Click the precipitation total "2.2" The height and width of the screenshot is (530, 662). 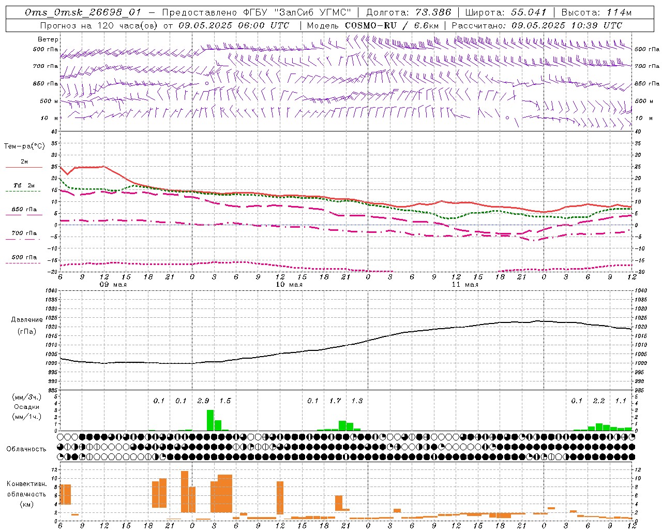tap(599, 401)
